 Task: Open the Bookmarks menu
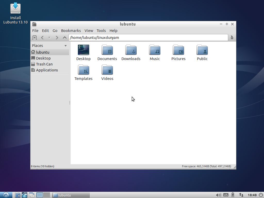(71, 30)
